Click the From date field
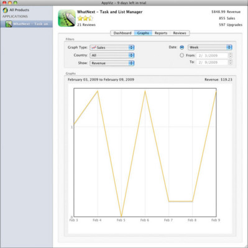Screen dimensions: 248x248 click(x=212, y=56)
